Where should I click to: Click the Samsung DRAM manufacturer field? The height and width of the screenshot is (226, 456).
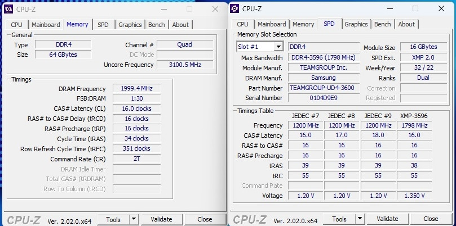pos(324,78)
